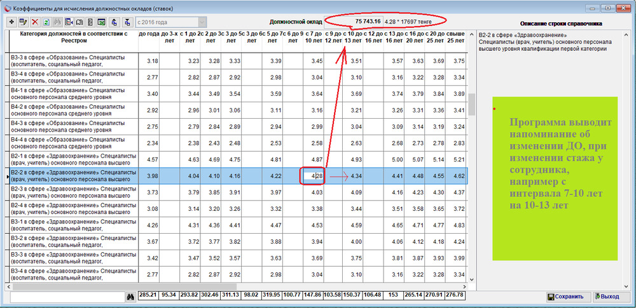Click the open book reference icon
Image resolution: width=636 pixels, height=308 pixels.
80,22
